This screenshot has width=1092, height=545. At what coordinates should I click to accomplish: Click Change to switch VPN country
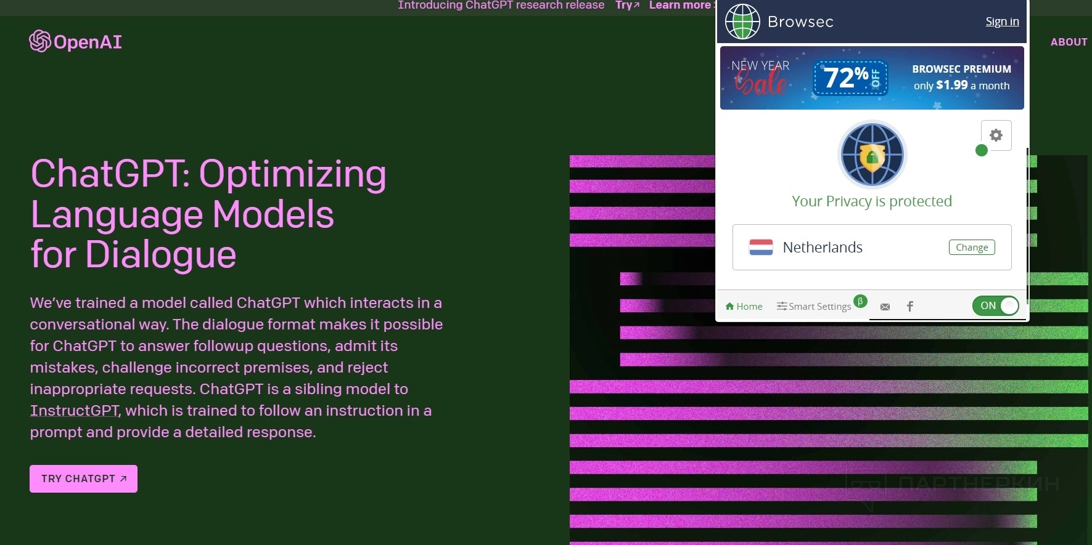tap(972, 247)
